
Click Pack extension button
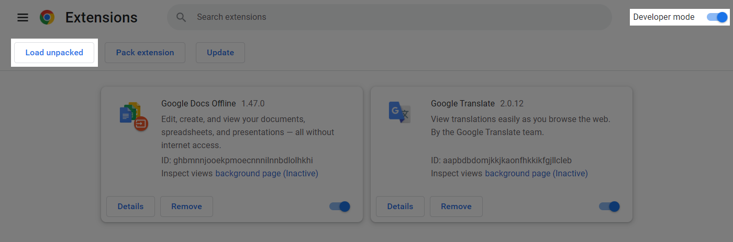pos(145,53)
